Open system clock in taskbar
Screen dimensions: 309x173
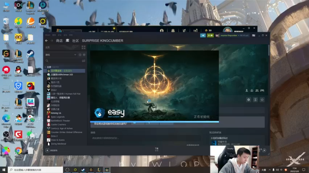[295, 170]
